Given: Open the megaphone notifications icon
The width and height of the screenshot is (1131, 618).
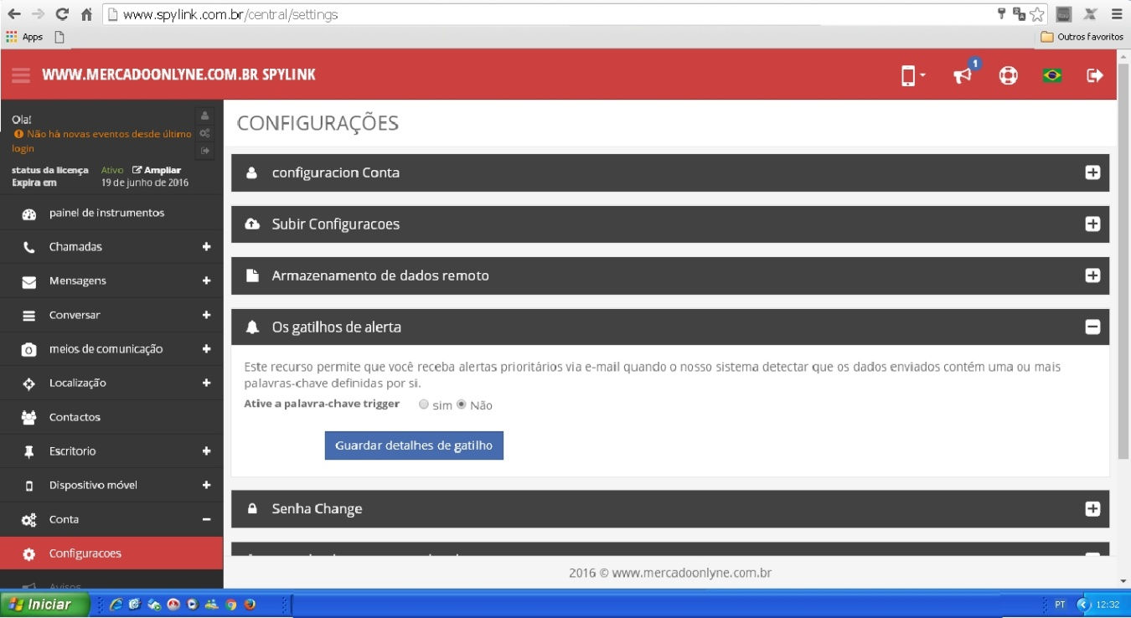Looking at the screenshot, I should [963, 75].
